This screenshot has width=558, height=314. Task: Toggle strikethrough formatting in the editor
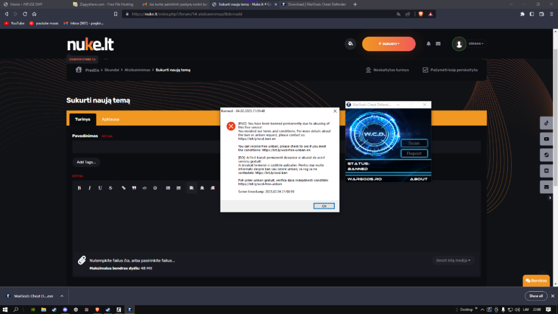pos(110,188)
